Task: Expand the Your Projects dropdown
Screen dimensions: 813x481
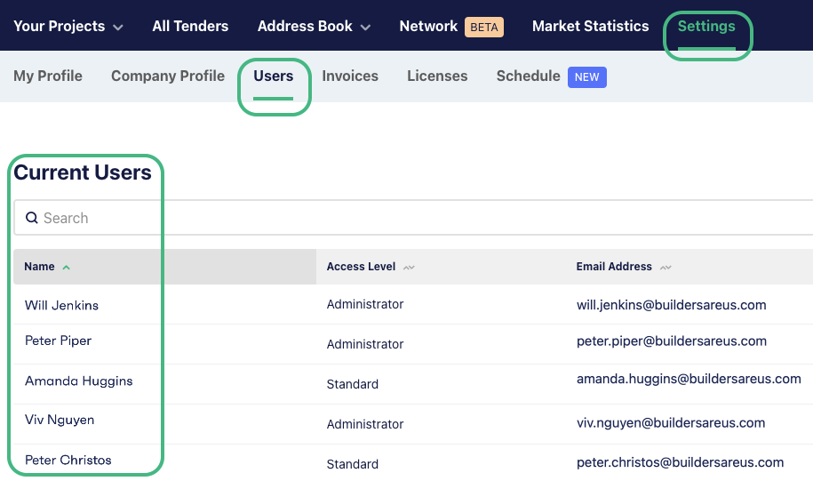Action: (x=118, y=27)
